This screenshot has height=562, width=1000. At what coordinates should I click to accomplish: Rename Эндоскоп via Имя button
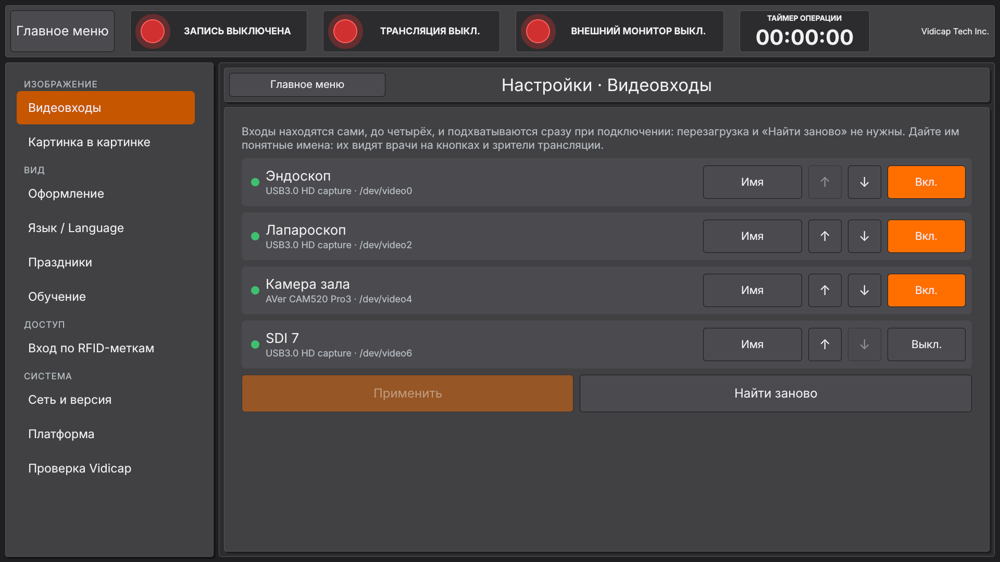coord(752,182)
